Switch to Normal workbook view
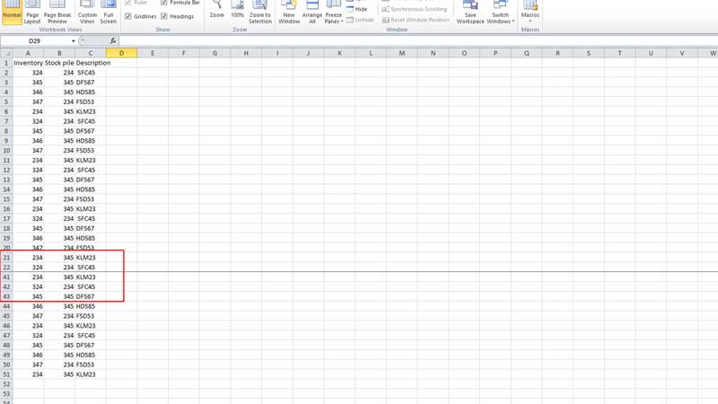Screen dimensions: 718x404 12,12
